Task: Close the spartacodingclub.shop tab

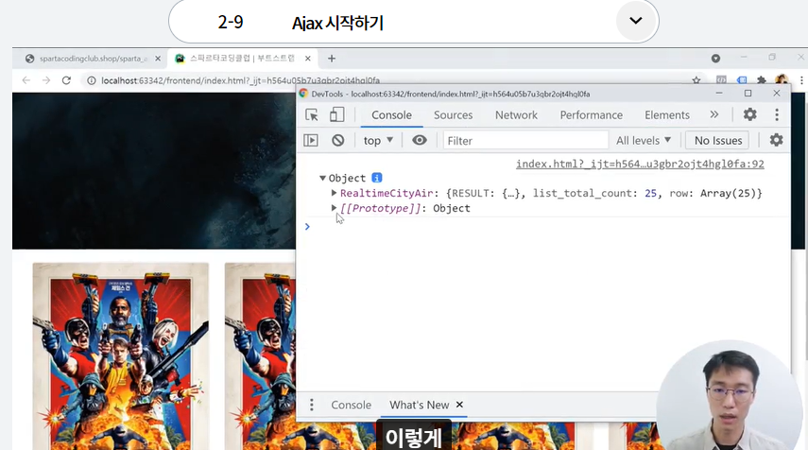Action: tap(158, 59)
